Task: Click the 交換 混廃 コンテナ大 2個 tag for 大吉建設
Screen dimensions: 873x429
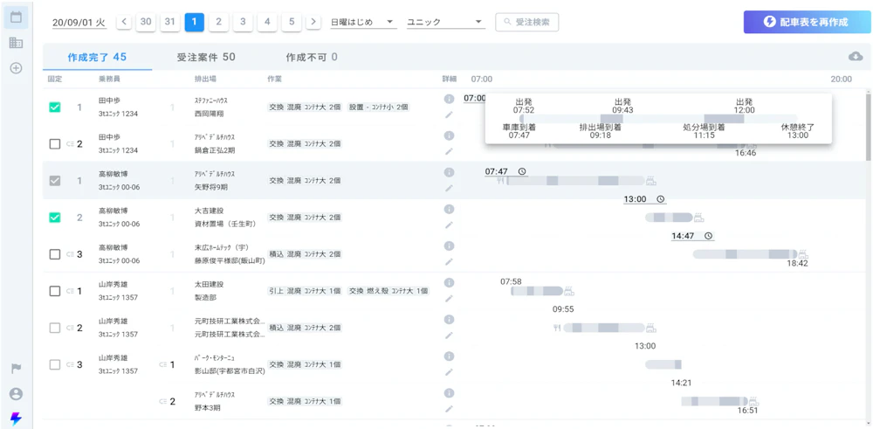Action: coord(305,218)
